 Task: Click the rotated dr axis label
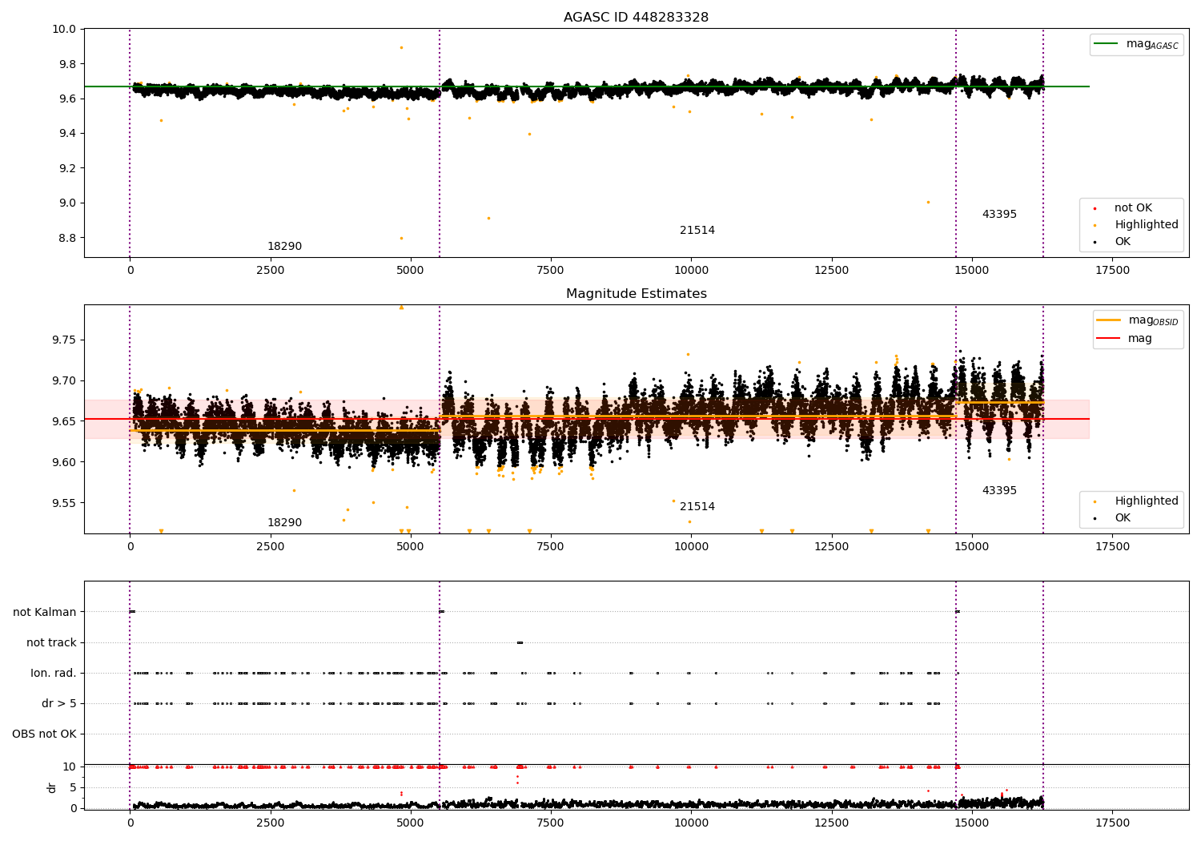52,787
